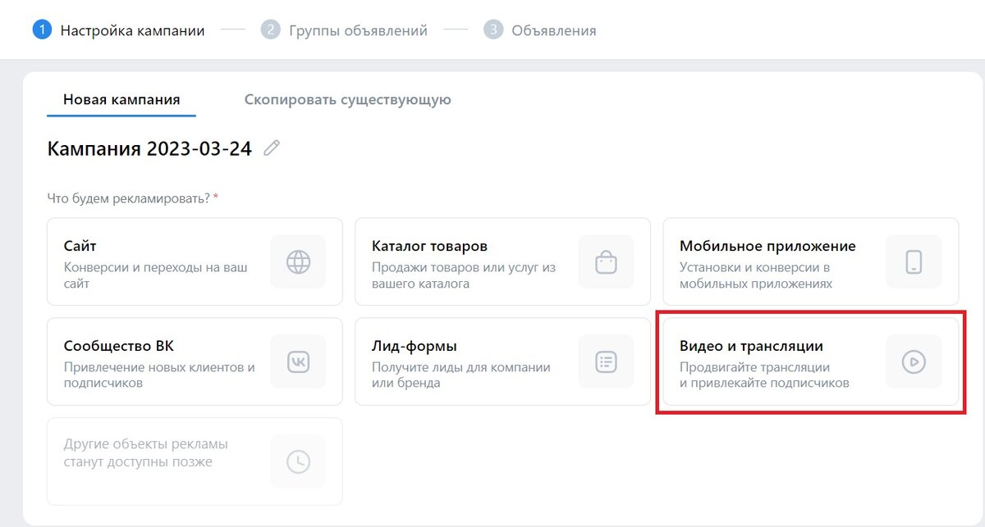
Task: Click step 2 circle Группы объявлений
Action: 270,30
